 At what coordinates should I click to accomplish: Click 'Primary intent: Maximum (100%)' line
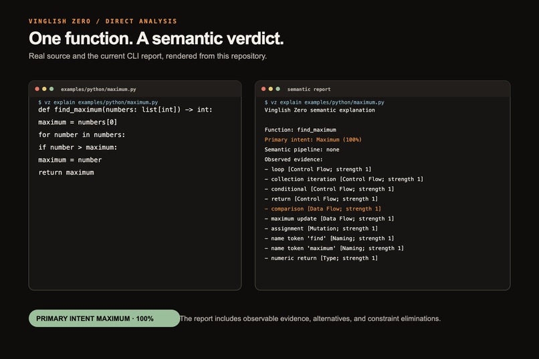313,140
